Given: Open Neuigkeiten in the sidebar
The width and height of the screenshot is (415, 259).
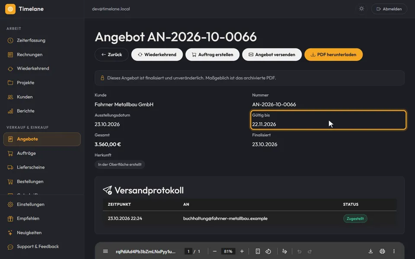Looking at the screenshot, I should tap(42, 233).
